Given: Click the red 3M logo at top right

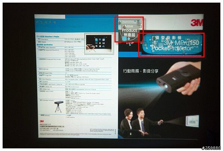Looking at the screenshot, I should tap(197, 23).
